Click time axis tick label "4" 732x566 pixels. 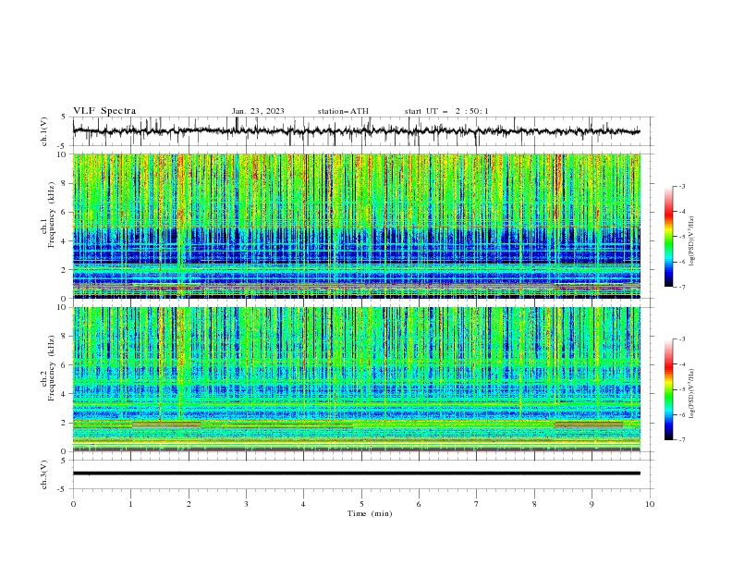pyautogui.click(x=303, y=504)
